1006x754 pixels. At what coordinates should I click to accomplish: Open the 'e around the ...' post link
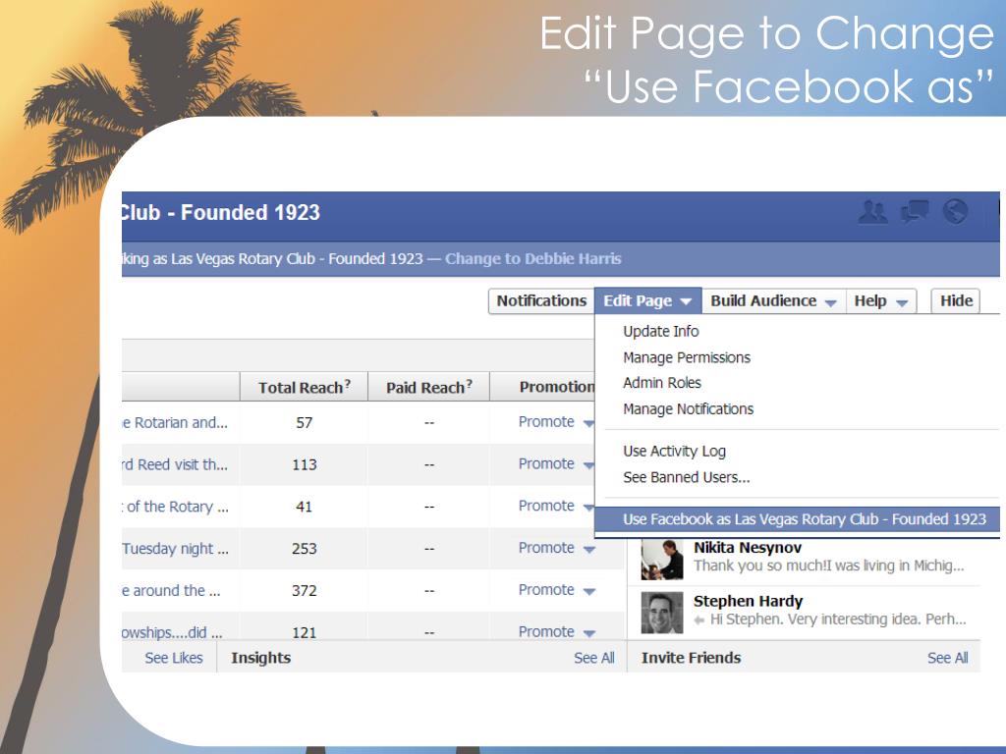(171, 590)
